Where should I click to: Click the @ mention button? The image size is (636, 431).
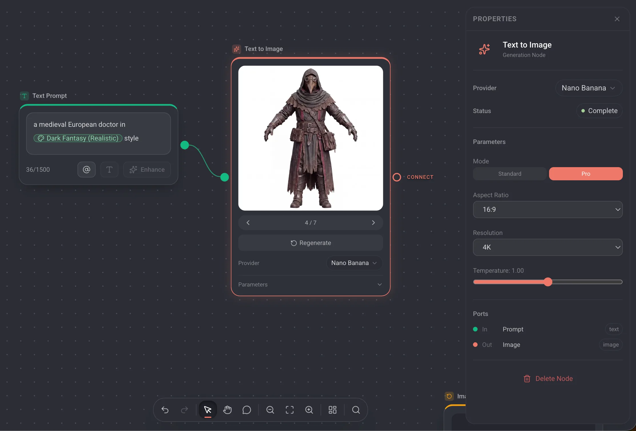pos(86,169)
